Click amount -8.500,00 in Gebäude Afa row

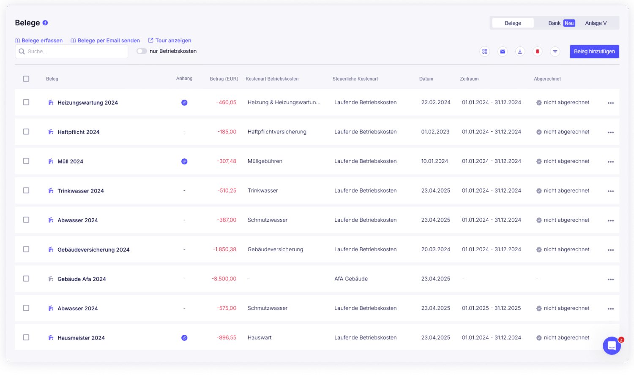coord(224,279)
